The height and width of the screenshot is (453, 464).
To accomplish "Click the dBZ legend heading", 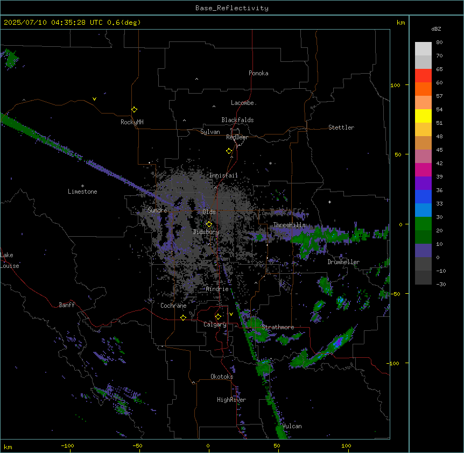I will point(436,29).
